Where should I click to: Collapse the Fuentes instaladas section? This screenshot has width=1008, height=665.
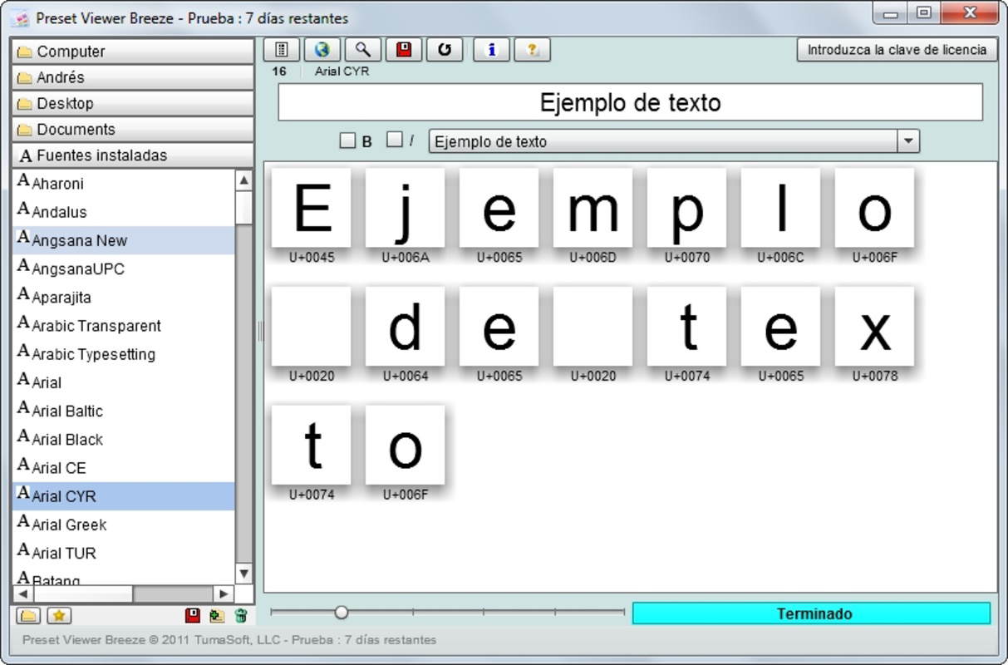(133, 155)
